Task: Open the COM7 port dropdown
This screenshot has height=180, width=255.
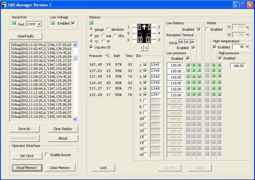Action: click(x=39, y=24)
